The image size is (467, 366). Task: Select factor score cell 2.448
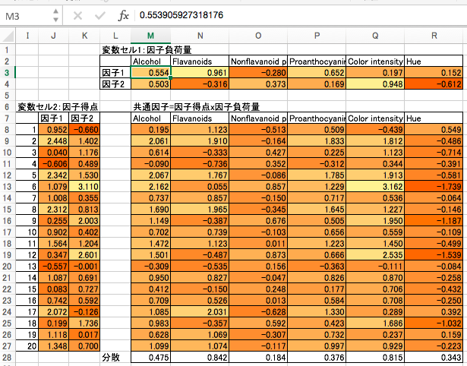54,141
